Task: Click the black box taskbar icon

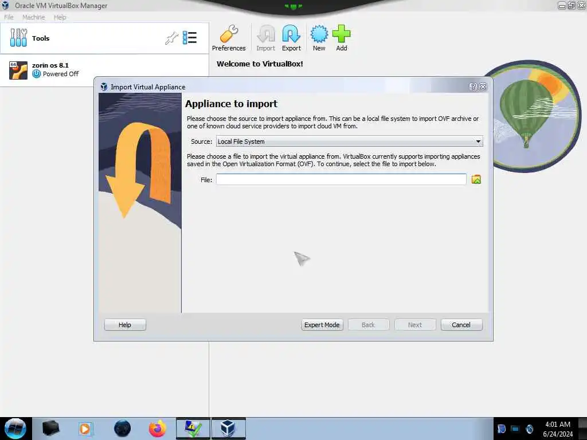Action: coord(50,429)
